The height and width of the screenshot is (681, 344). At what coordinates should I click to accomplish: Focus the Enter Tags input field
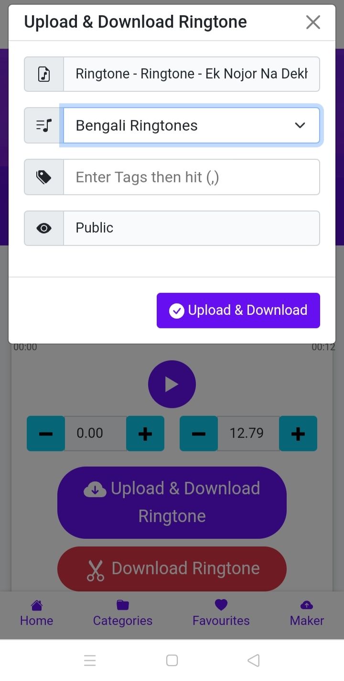click(191, 177)
